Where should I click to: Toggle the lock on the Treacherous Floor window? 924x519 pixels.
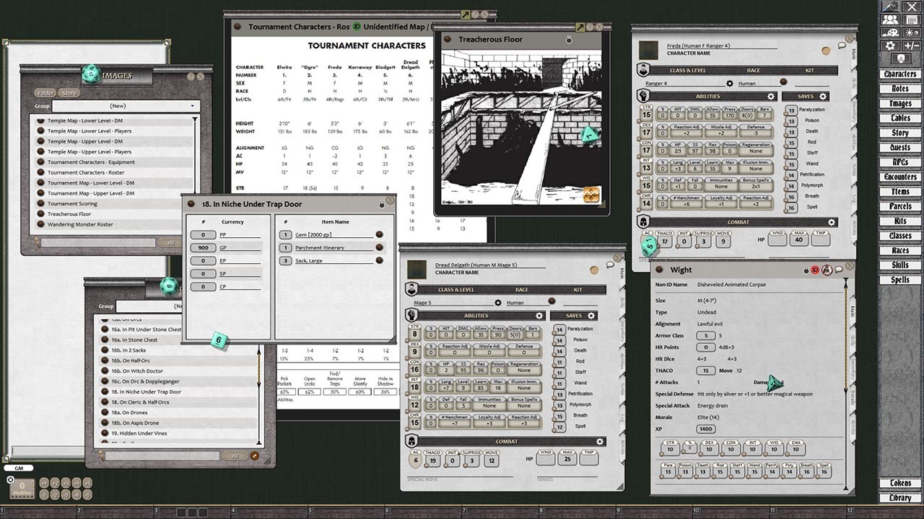click(x=570, y=40)
